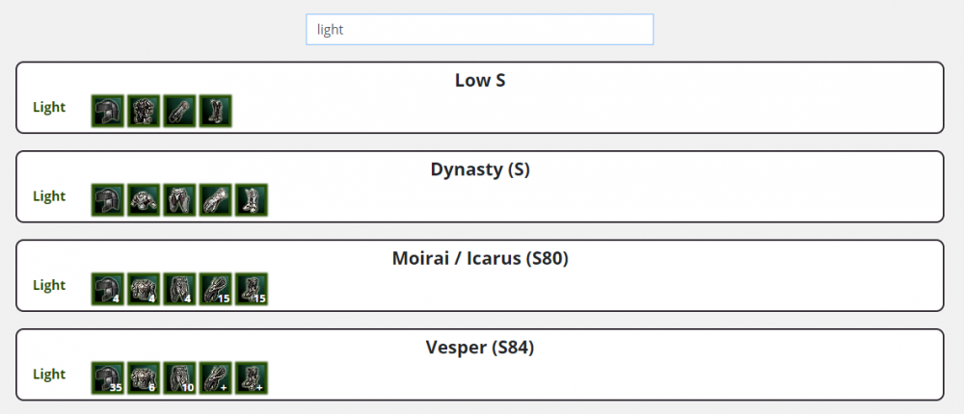Select the Moirai light helmet icon

108,289
